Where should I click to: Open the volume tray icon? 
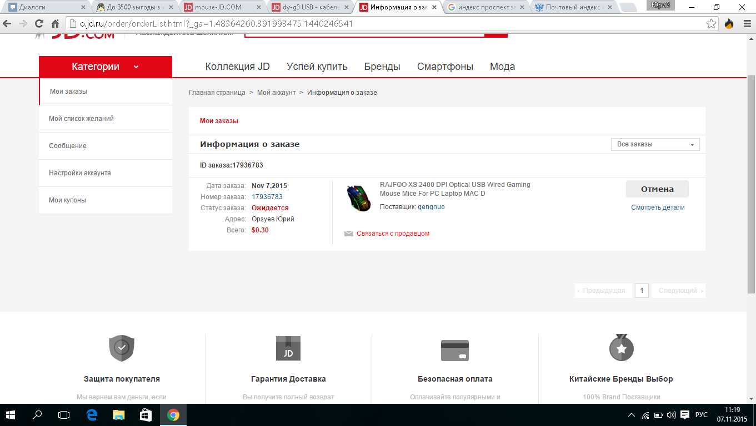point(671,415)
